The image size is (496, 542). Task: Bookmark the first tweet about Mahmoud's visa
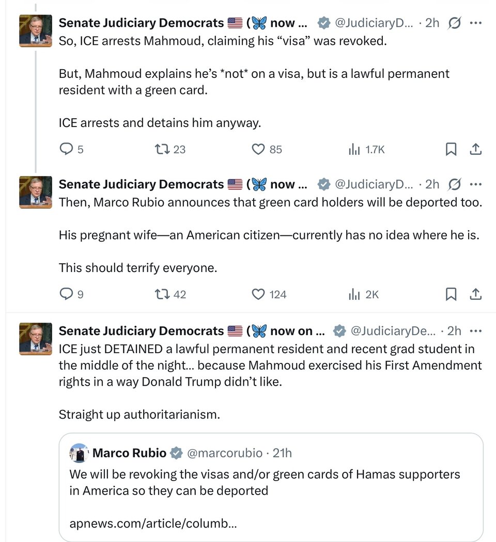pos(451,149)
